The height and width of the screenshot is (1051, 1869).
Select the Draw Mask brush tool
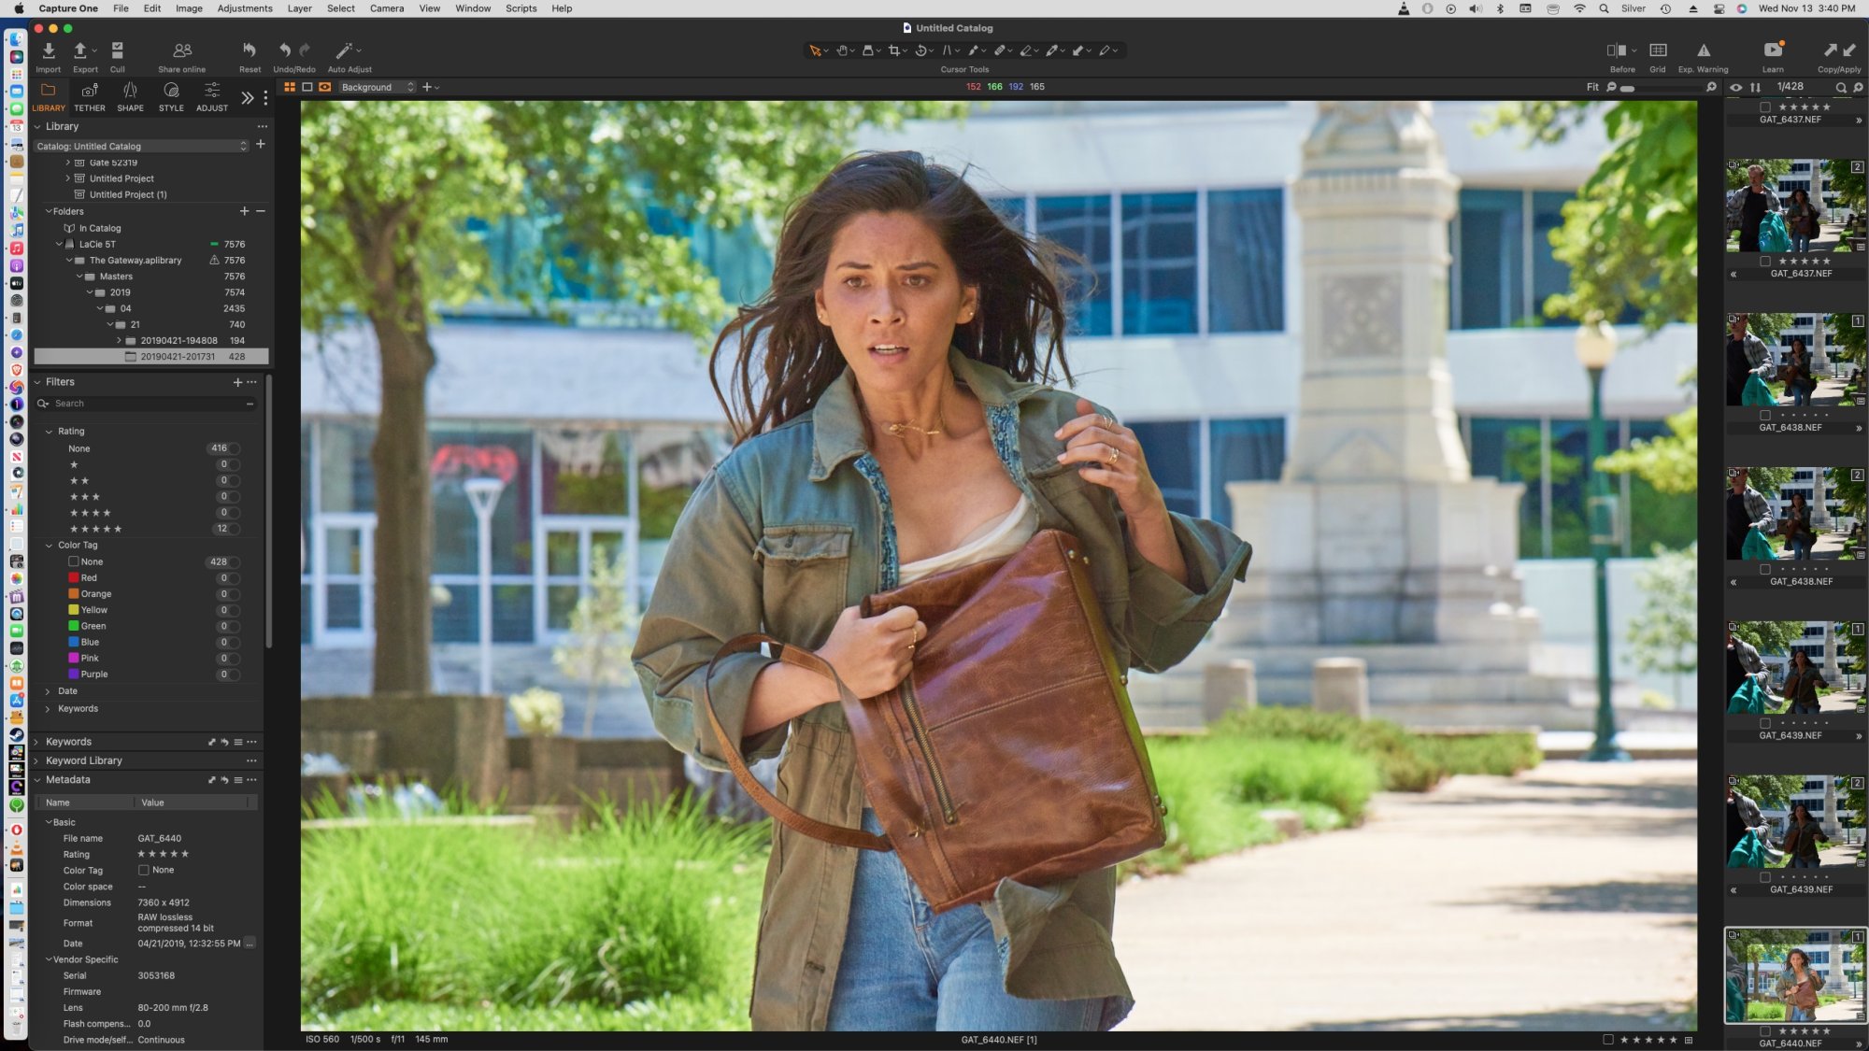pos(973,50)
